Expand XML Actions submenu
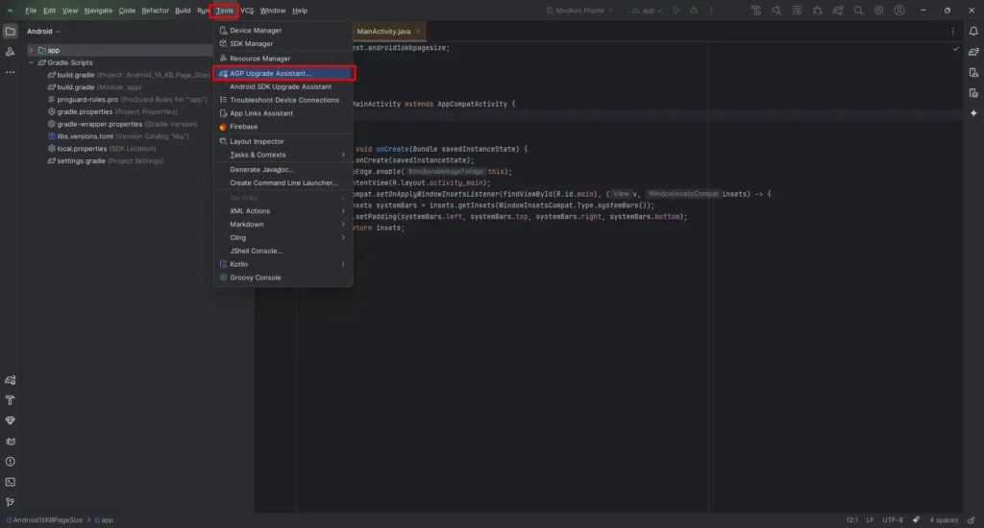This screenshot has height=528, width=984. 283,211
